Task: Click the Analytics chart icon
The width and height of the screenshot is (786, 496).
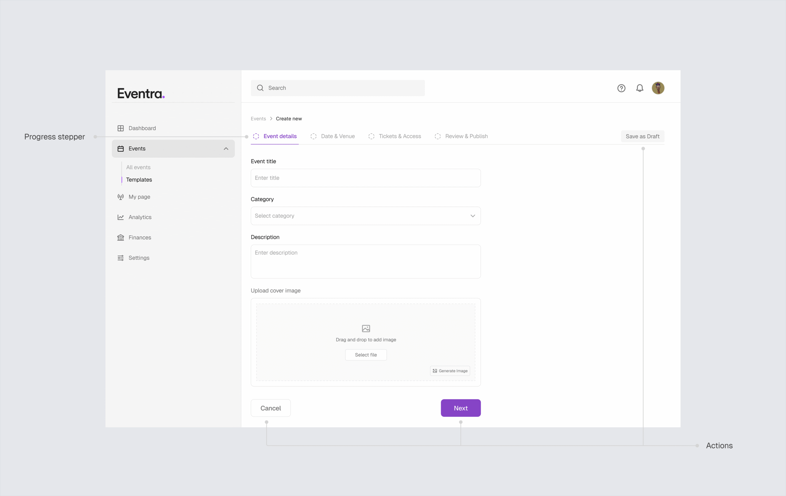Action: point(120,217)
